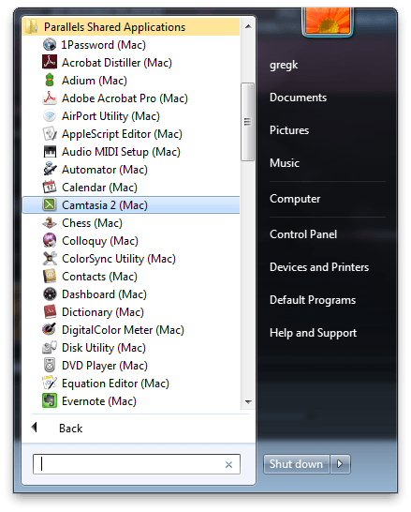The image size is (411, 512).
Task: Open AirPort Utility by its Wi-Fi icon
Action: coord(50,115)
